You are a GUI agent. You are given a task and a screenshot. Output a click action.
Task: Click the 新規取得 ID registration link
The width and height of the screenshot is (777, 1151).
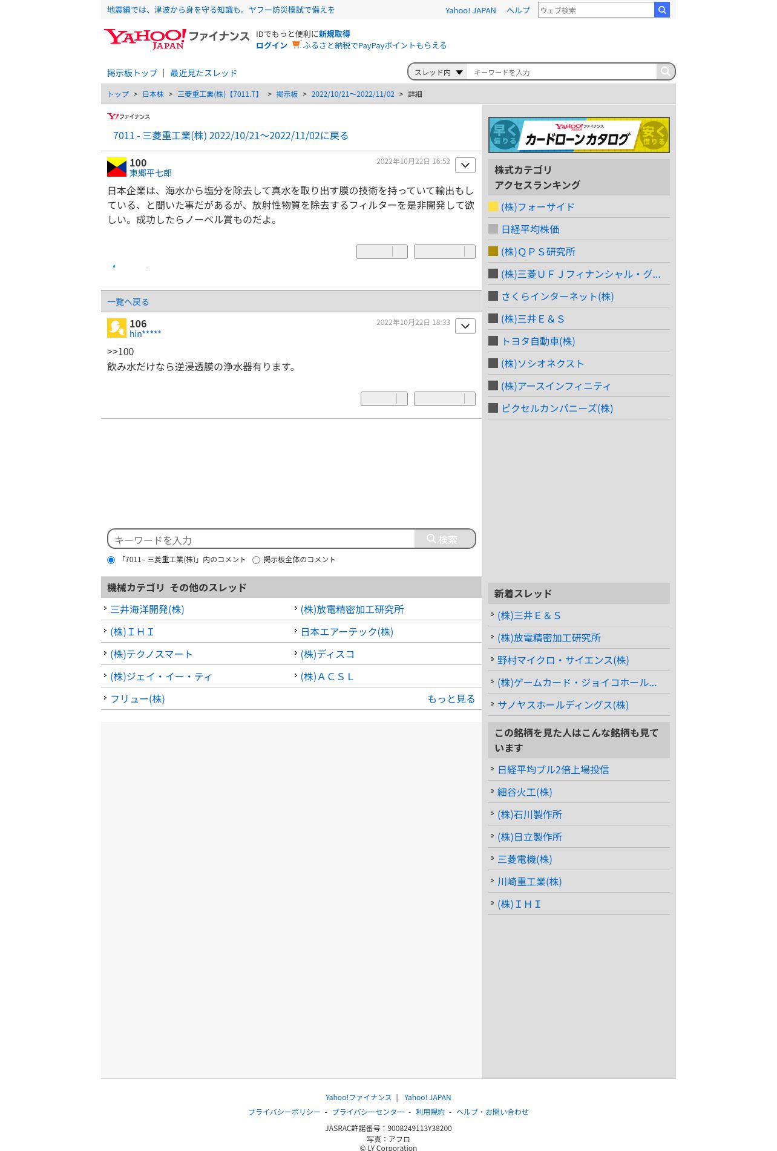click(334, 34)
